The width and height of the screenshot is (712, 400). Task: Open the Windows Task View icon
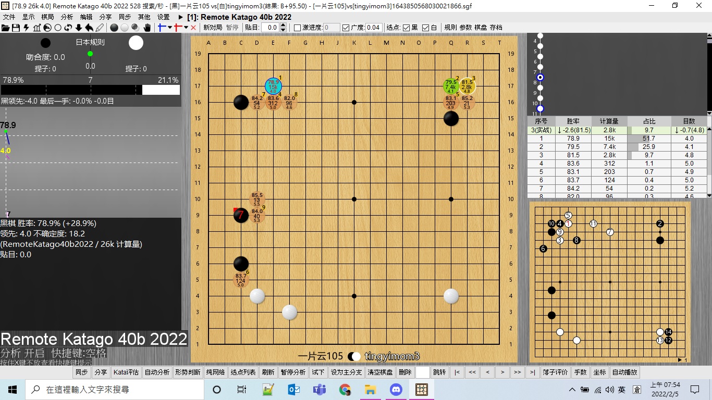pyautogui.click(x=242, y=389)
